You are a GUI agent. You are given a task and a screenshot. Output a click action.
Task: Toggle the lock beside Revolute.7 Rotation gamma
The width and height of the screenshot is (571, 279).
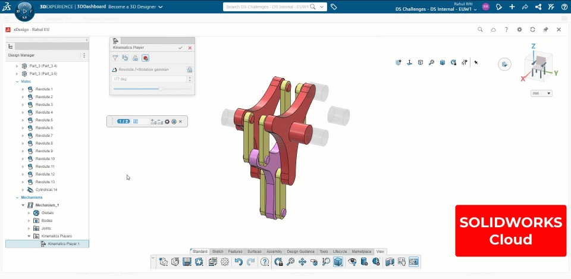[189, 70]
